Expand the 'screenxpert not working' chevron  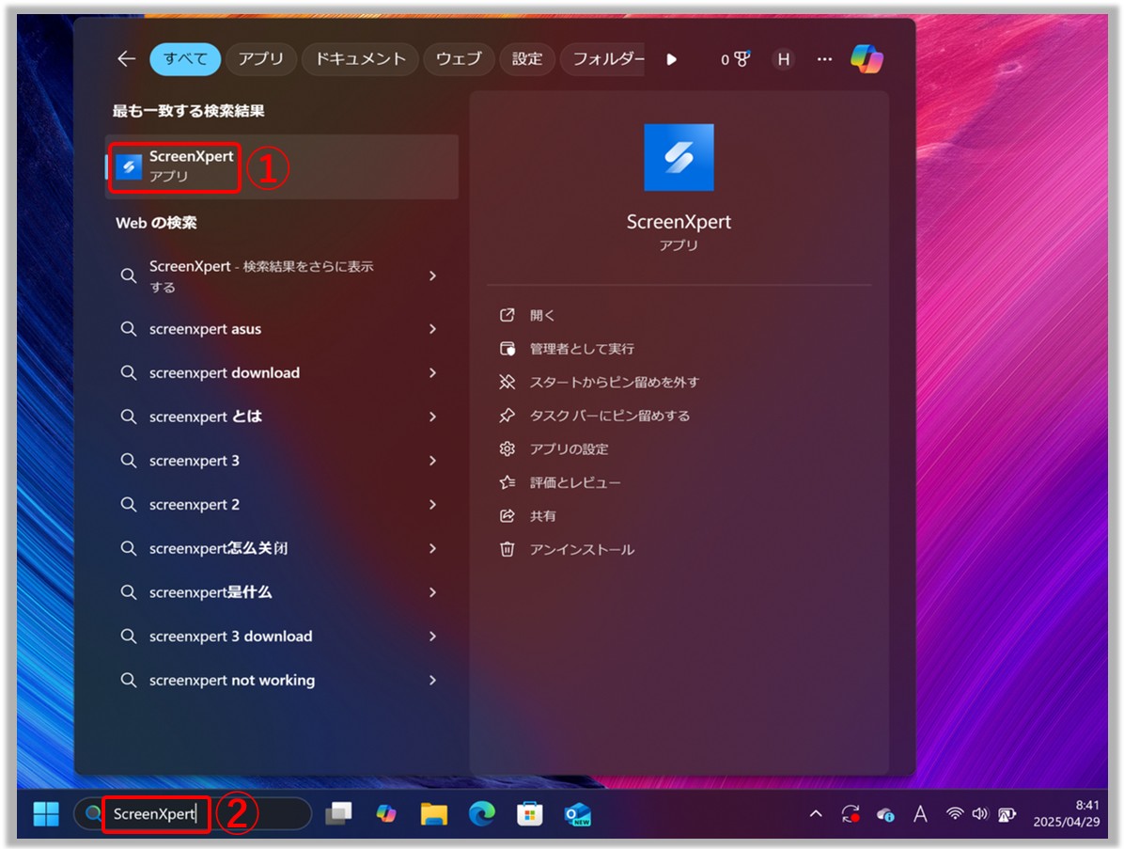tap(432, 681)
